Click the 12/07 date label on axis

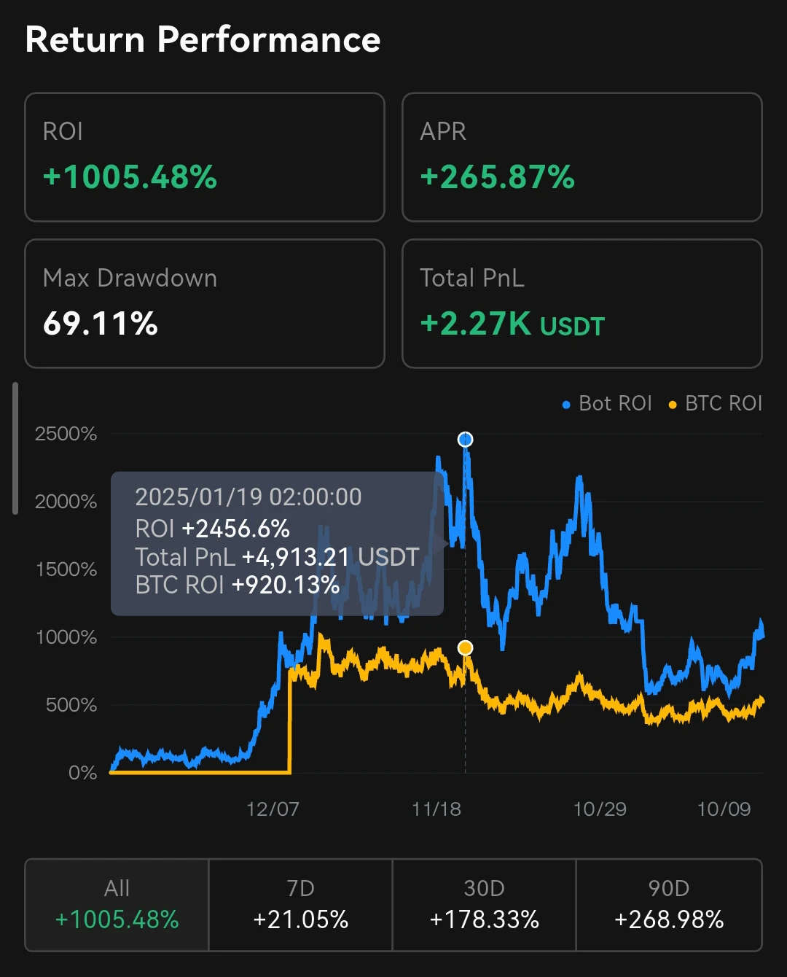coord(273,809)
